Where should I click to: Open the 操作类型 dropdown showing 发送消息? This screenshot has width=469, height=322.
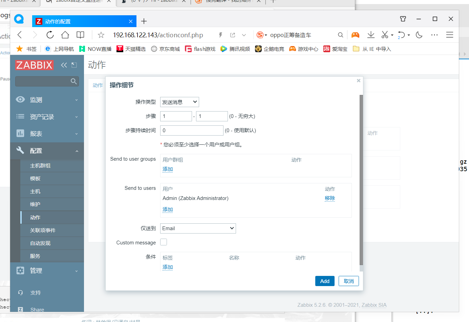click(x=179, y=102)
